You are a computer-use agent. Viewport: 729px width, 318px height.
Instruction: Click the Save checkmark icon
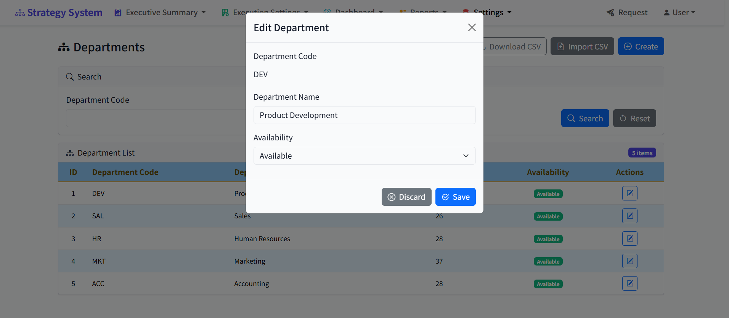click(445, 197)
